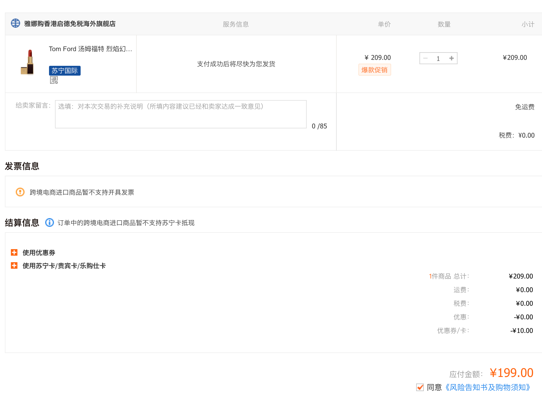Click the 支付成功后将尽快为您发货 text

pyautogui.click(x=236, y=64)
